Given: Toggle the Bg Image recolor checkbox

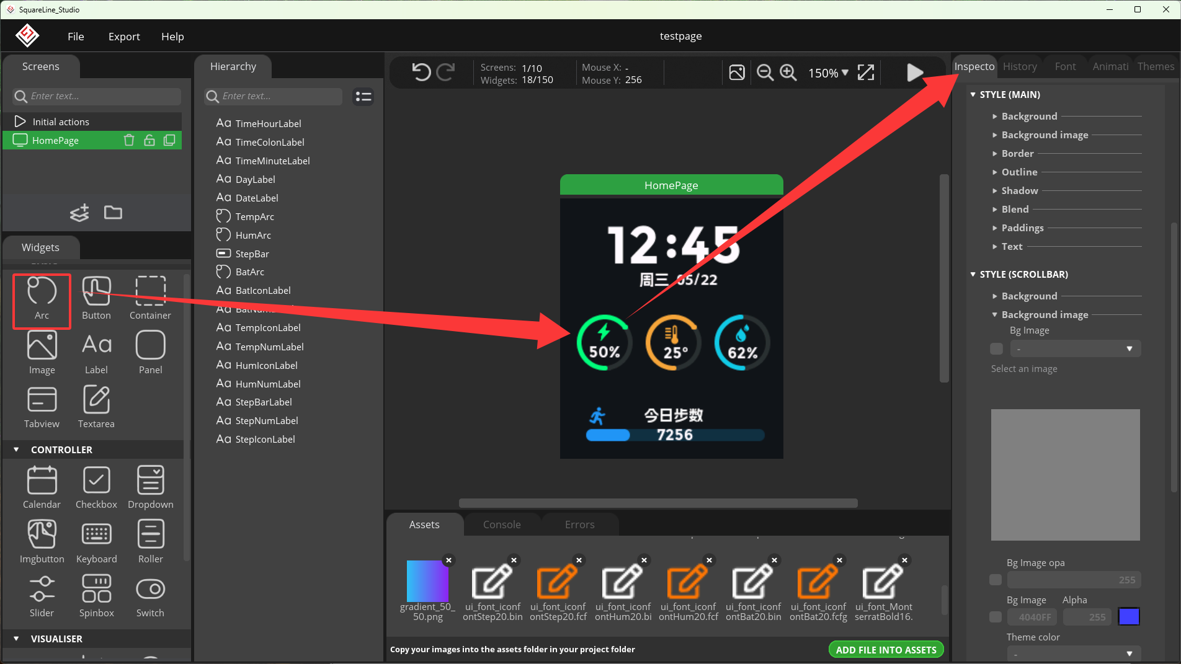Looking at the screenshot, I should coord(996,617).
